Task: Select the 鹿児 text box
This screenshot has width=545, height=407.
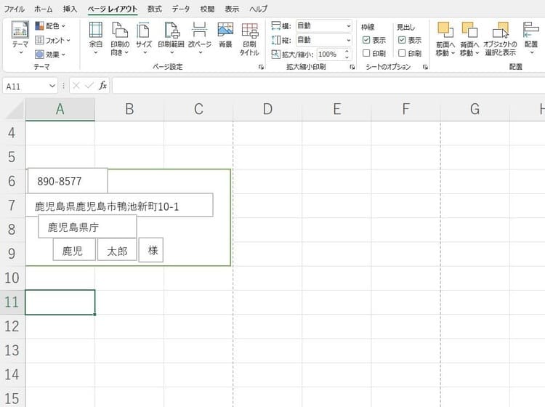Action: pyautogui.click(x=74, y=249)
